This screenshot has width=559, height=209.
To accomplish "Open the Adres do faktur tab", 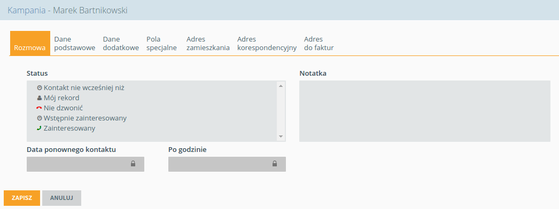I will tap(319, 43).
